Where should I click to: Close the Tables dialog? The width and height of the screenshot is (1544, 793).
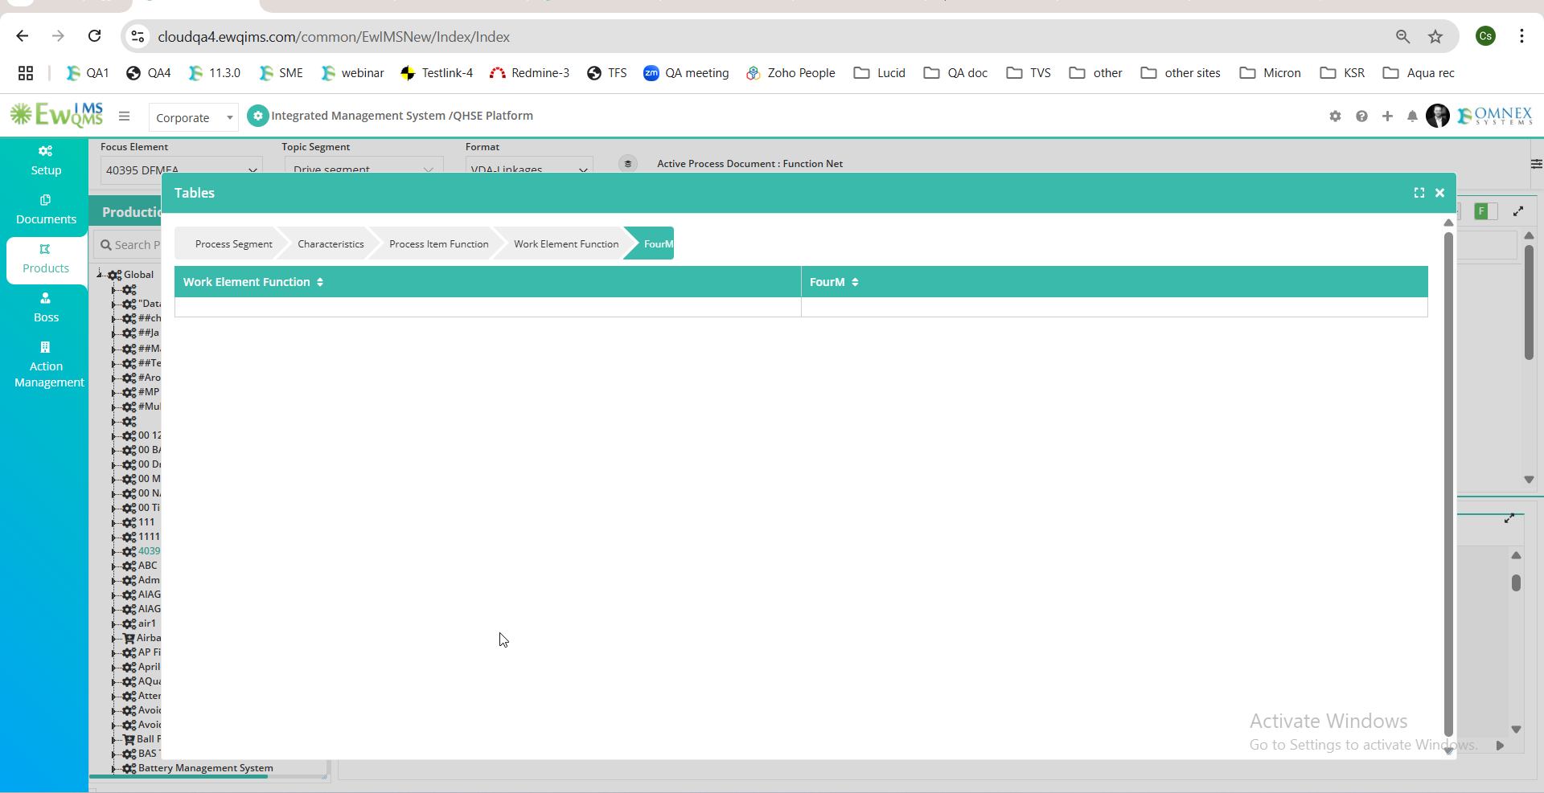(x=1440, y=193)
